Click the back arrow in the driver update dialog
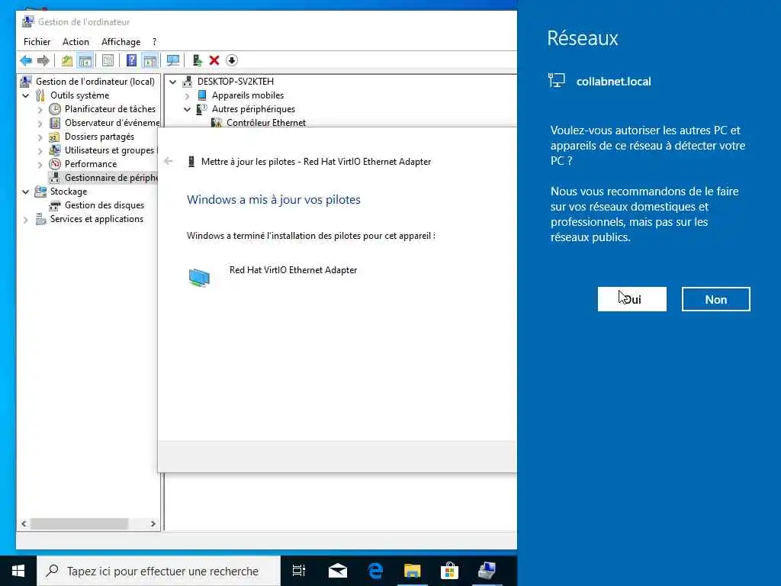Viewport: 781px width, 586px height. point(169,161)
